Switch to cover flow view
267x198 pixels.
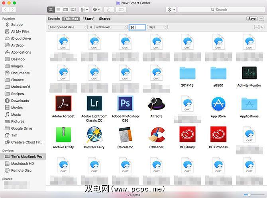pos(73,10)
